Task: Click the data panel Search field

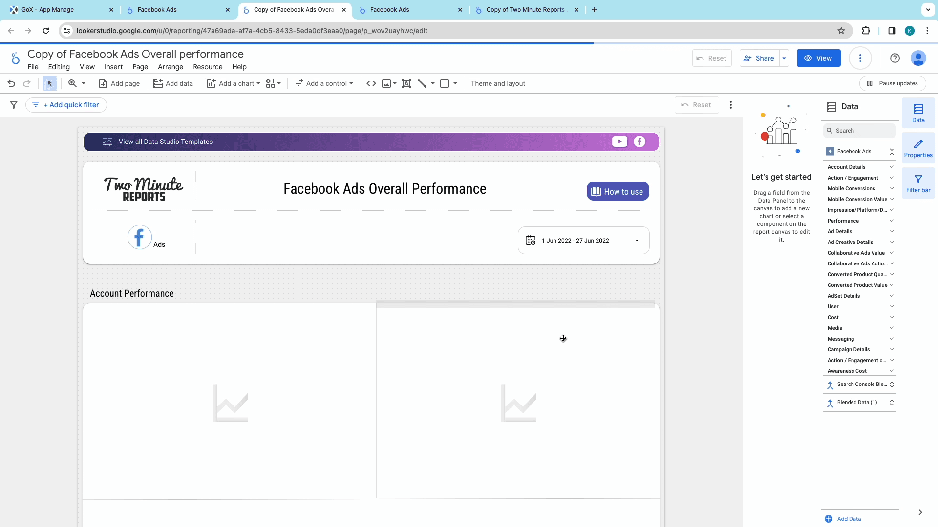Action: [x=860, y=131]
